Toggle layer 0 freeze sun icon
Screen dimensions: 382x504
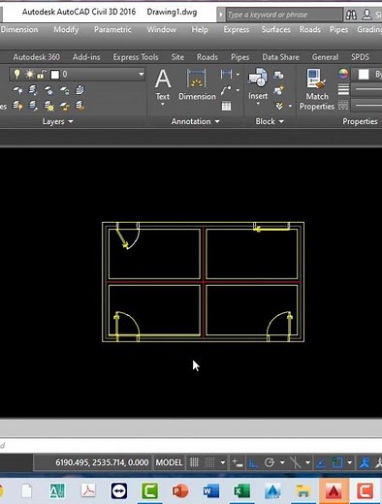[x=29, y=75]
